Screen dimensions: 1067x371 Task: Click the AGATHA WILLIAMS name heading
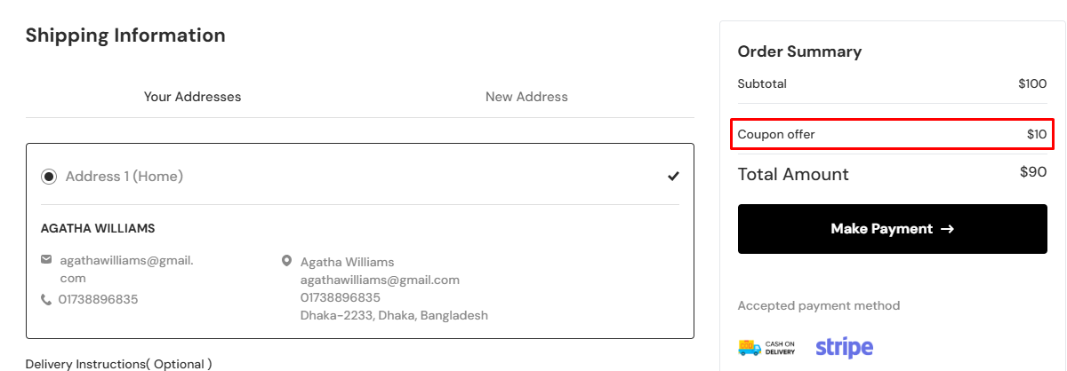(x=98, y=228)
